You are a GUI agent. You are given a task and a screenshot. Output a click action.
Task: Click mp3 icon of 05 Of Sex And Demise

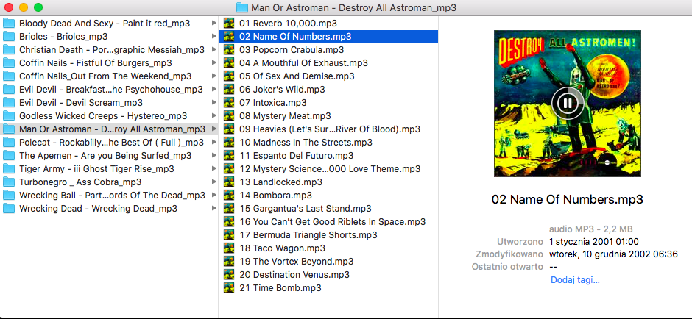[x=229, y=76]
